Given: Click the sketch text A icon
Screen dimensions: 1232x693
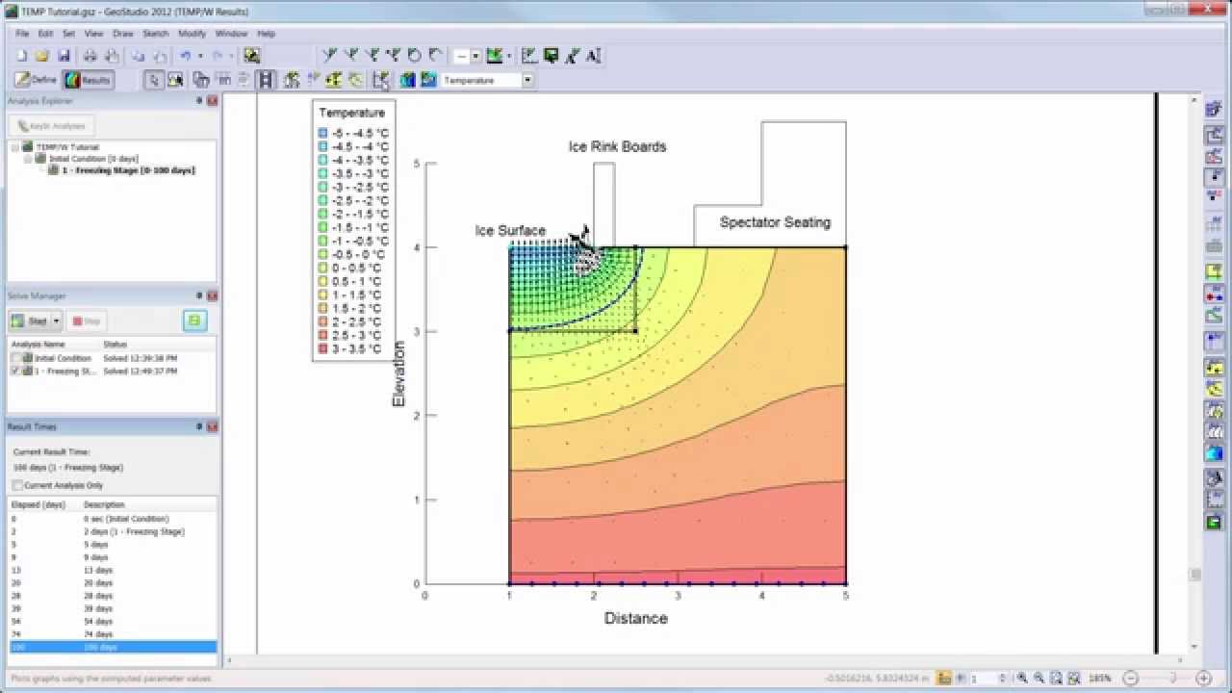Looking at the screenshot, I should pos(594,56).
